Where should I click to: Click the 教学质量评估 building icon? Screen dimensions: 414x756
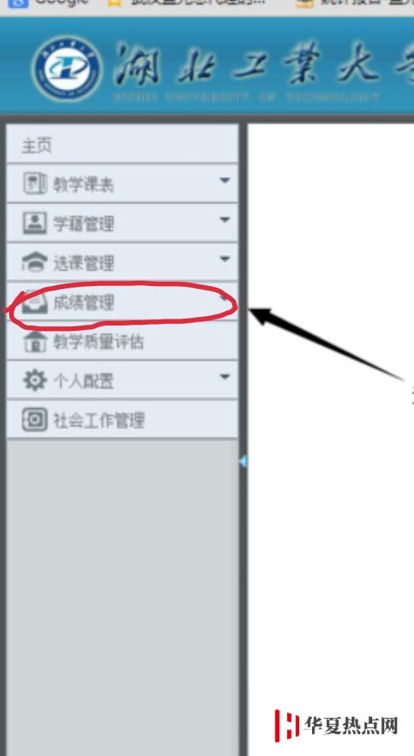(35, 341)
